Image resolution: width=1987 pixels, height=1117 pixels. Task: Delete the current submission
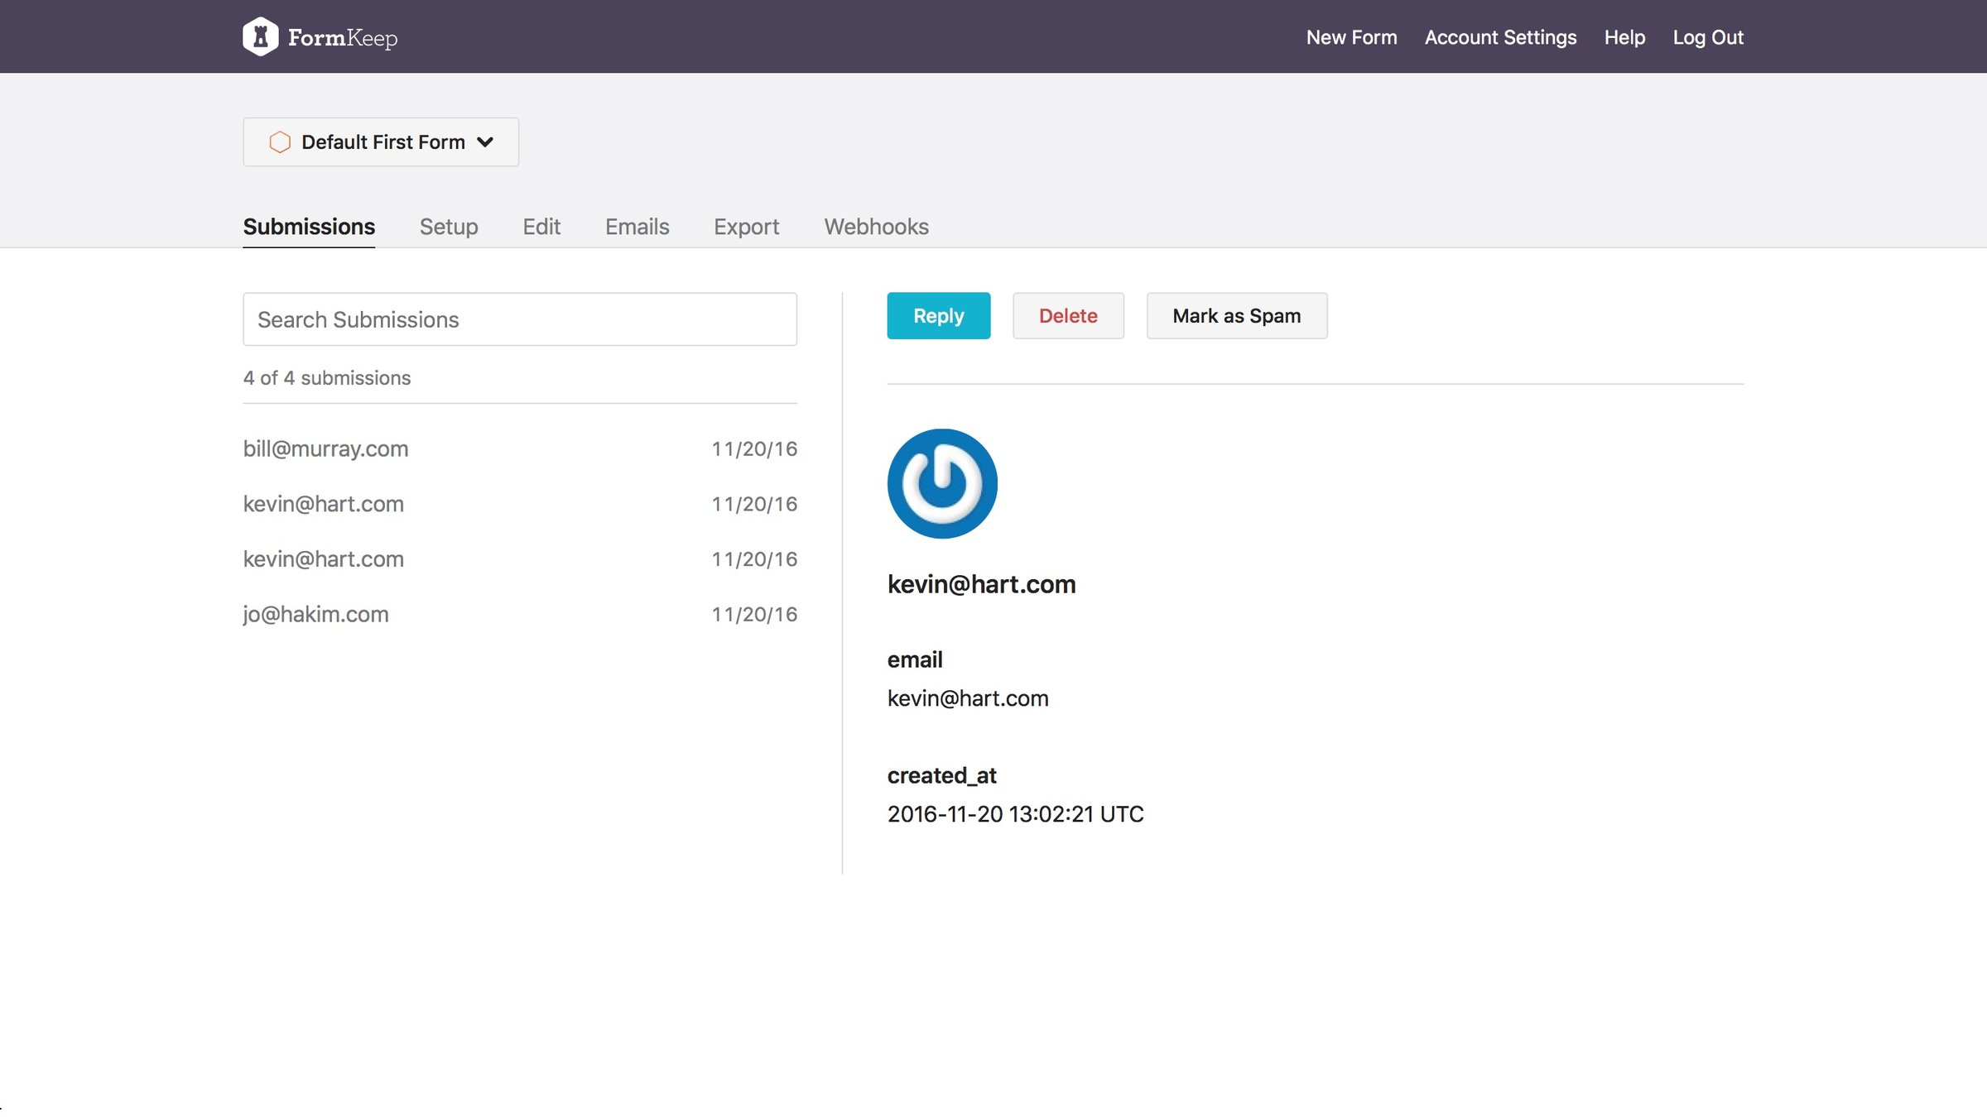coord(1068,316)
